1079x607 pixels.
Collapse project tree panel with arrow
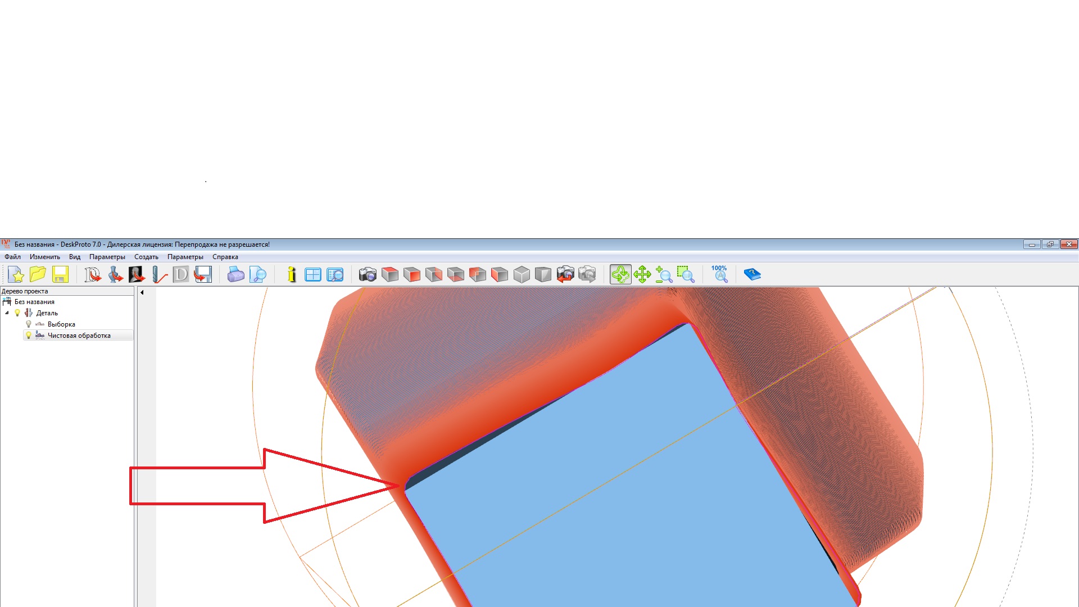142,292
